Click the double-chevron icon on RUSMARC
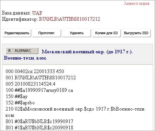The width and height of the screenshot is (155, 131). point(10,51)
